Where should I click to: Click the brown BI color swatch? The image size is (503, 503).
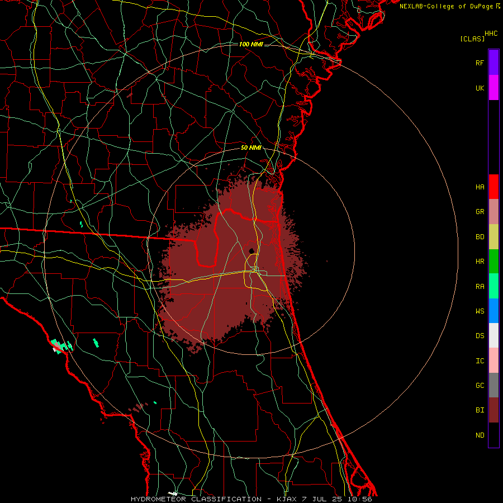[x=493, y=410]
